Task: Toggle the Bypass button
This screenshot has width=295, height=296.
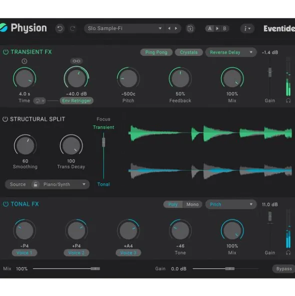Action: [x=284, y=269]
